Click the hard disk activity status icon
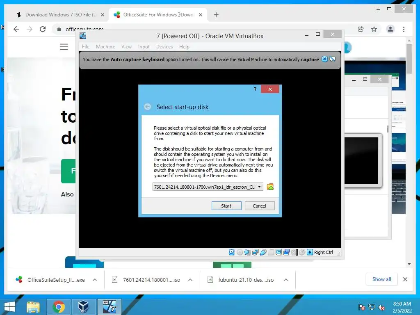This screenshot has width=420, height=315. (x=232, y=252)
